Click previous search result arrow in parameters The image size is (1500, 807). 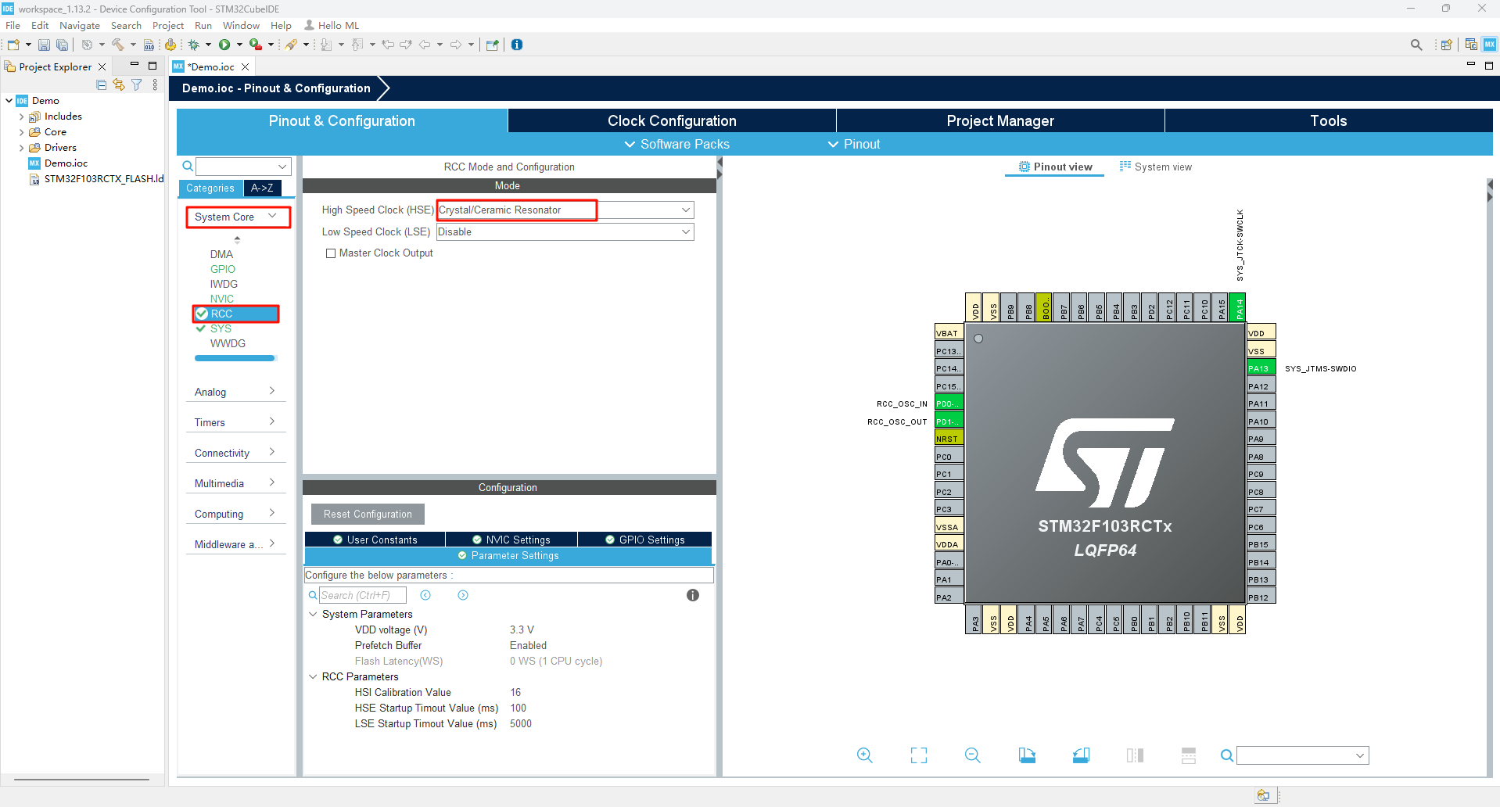click(x=425, y=595)
